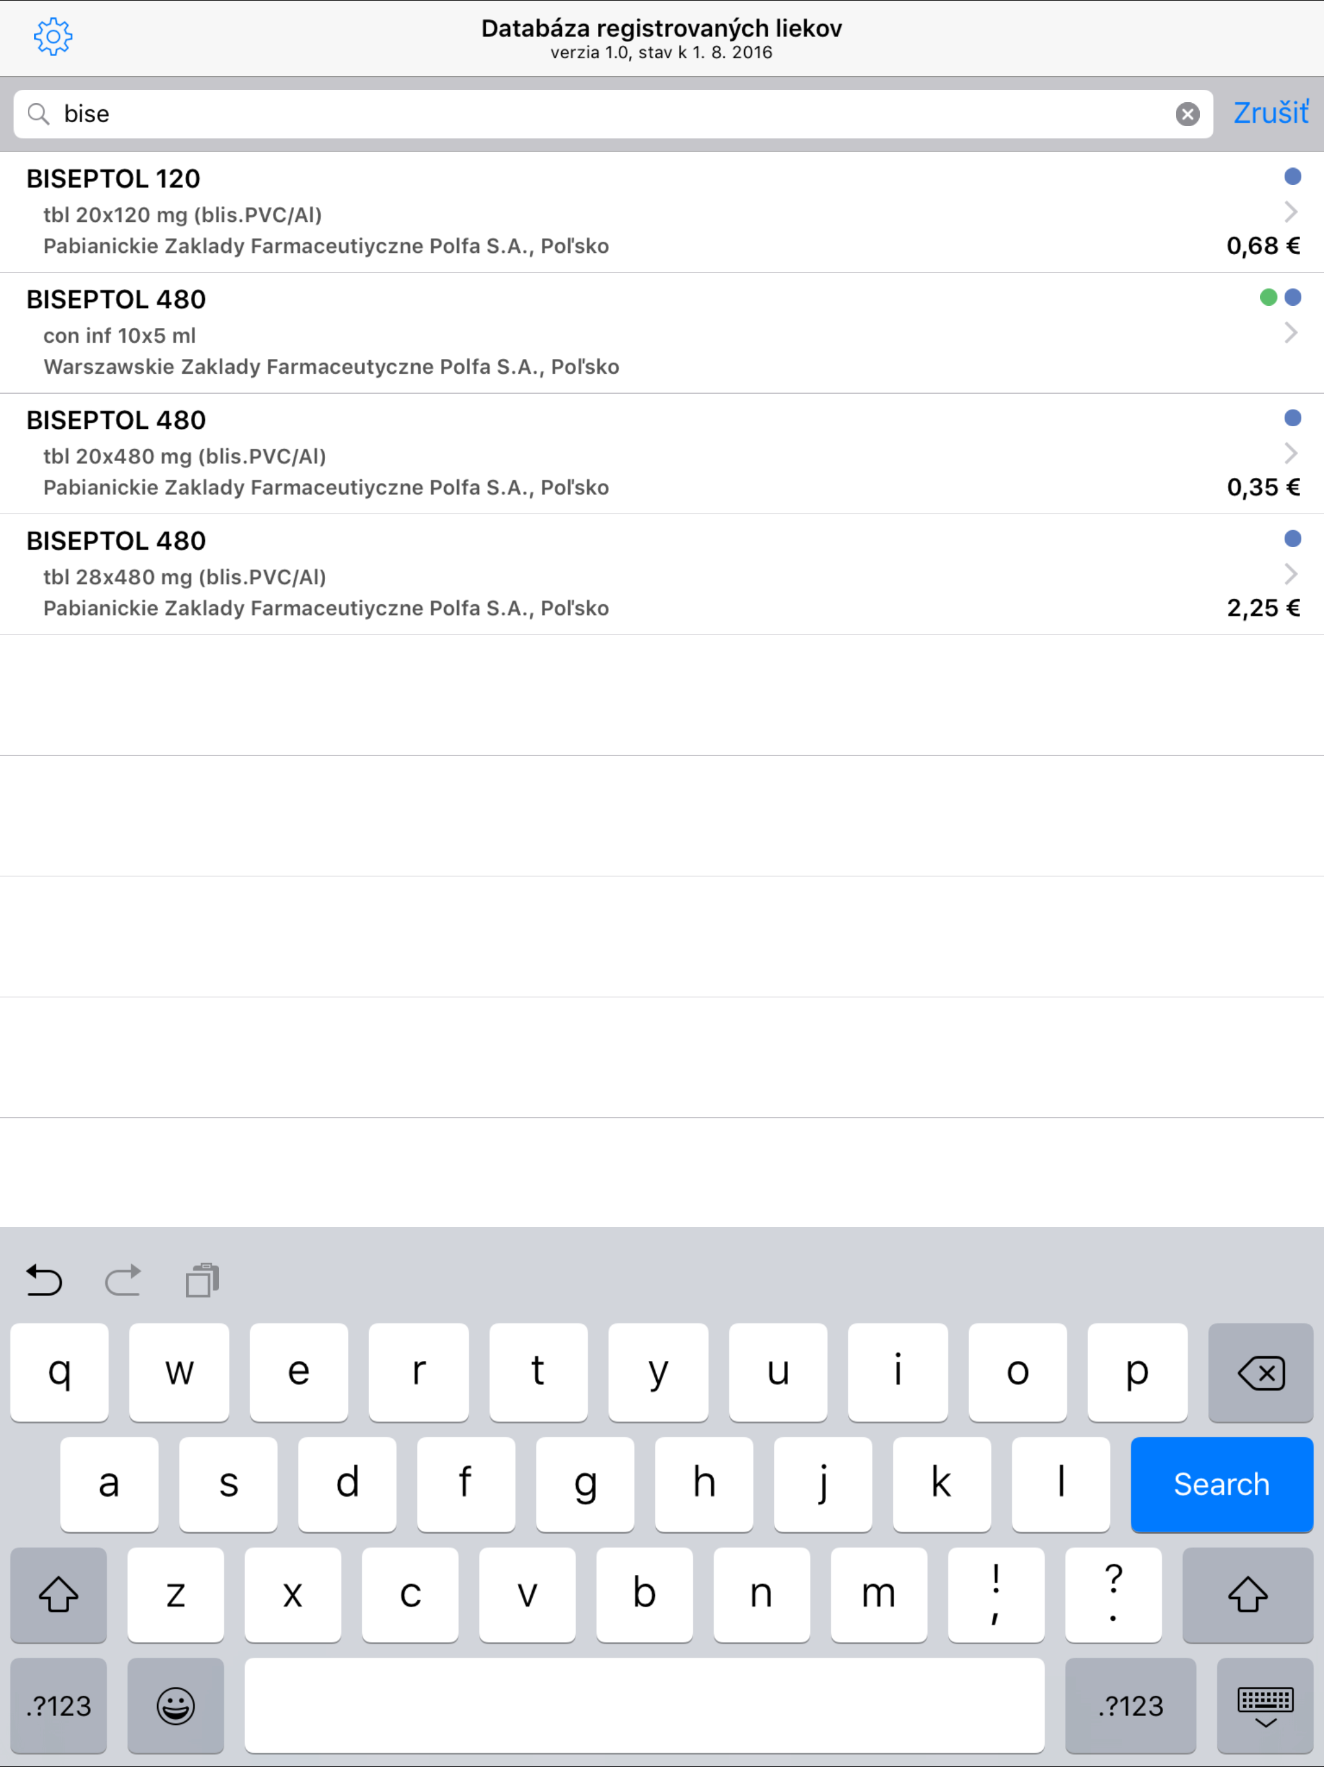Tap the redo arrow on keyboard toolbar

(123, 1281)
